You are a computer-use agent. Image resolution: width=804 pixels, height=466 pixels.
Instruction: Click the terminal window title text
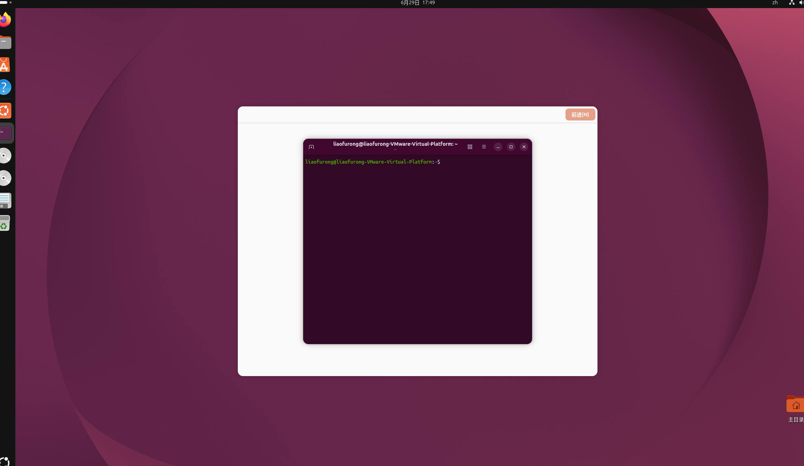pos(396,144)
